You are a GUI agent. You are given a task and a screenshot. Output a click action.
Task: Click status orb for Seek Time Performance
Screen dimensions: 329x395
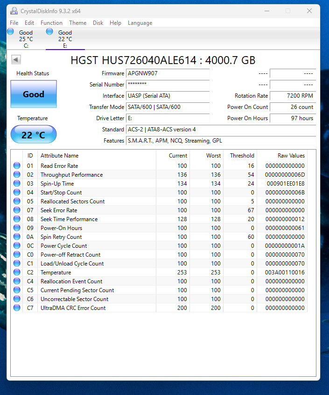[x=17, y=219]
